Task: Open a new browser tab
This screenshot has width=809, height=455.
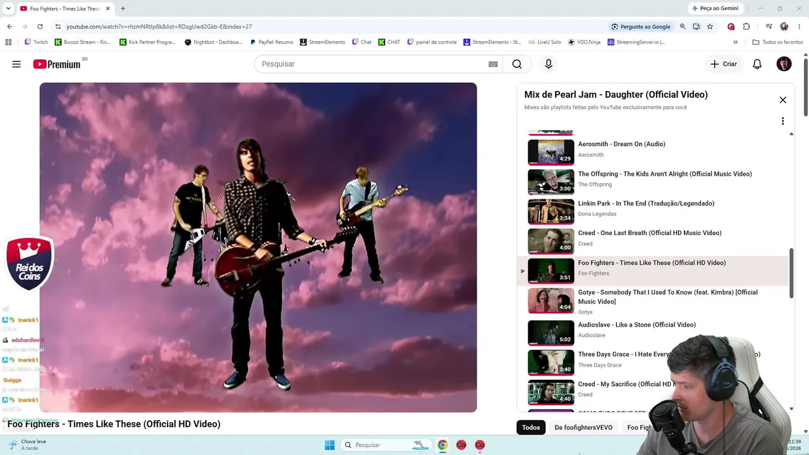Action: coord(123,9)
